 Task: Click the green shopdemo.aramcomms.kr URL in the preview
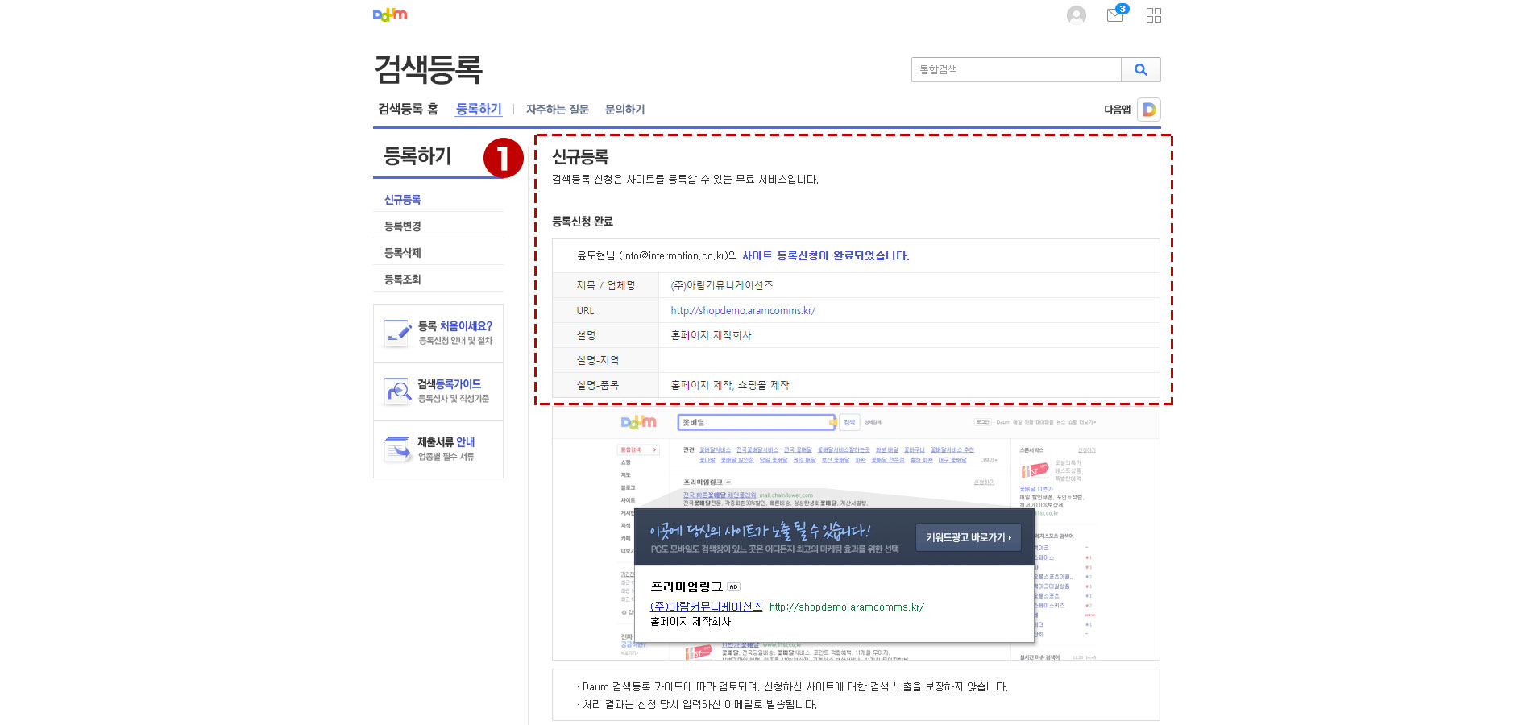847,607
